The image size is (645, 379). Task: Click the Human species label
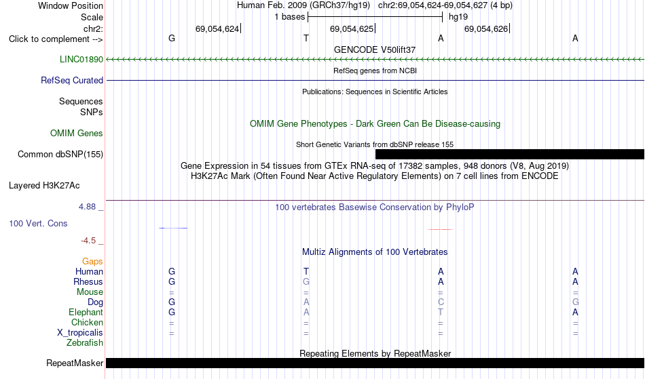tap(89, 271)
